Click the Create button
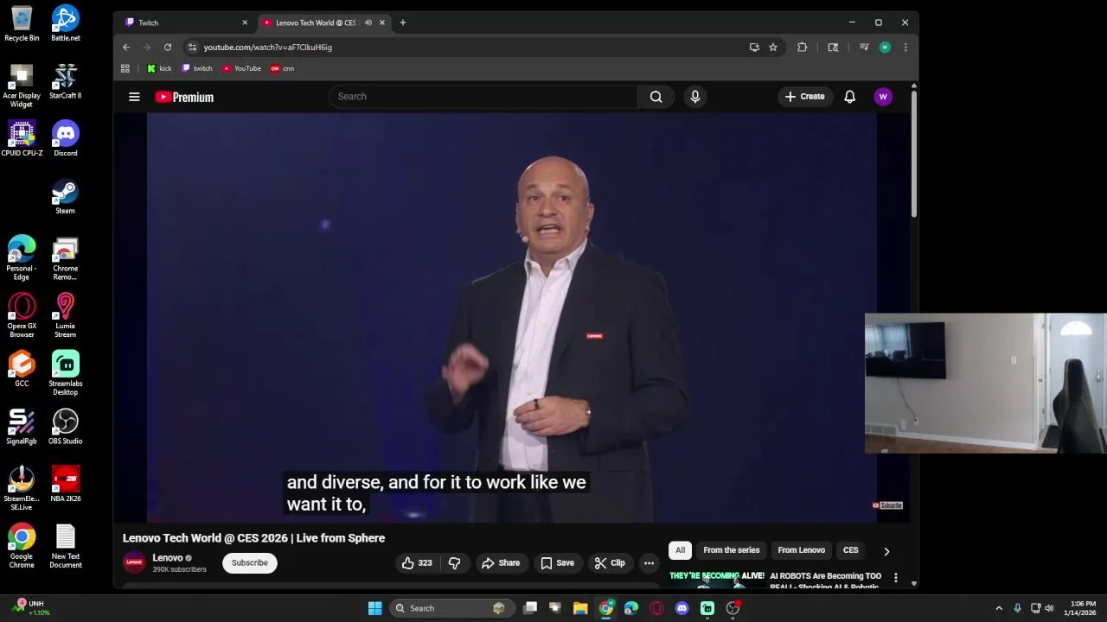This screenshot has height=622, width=1107. [x=804, y=97]
